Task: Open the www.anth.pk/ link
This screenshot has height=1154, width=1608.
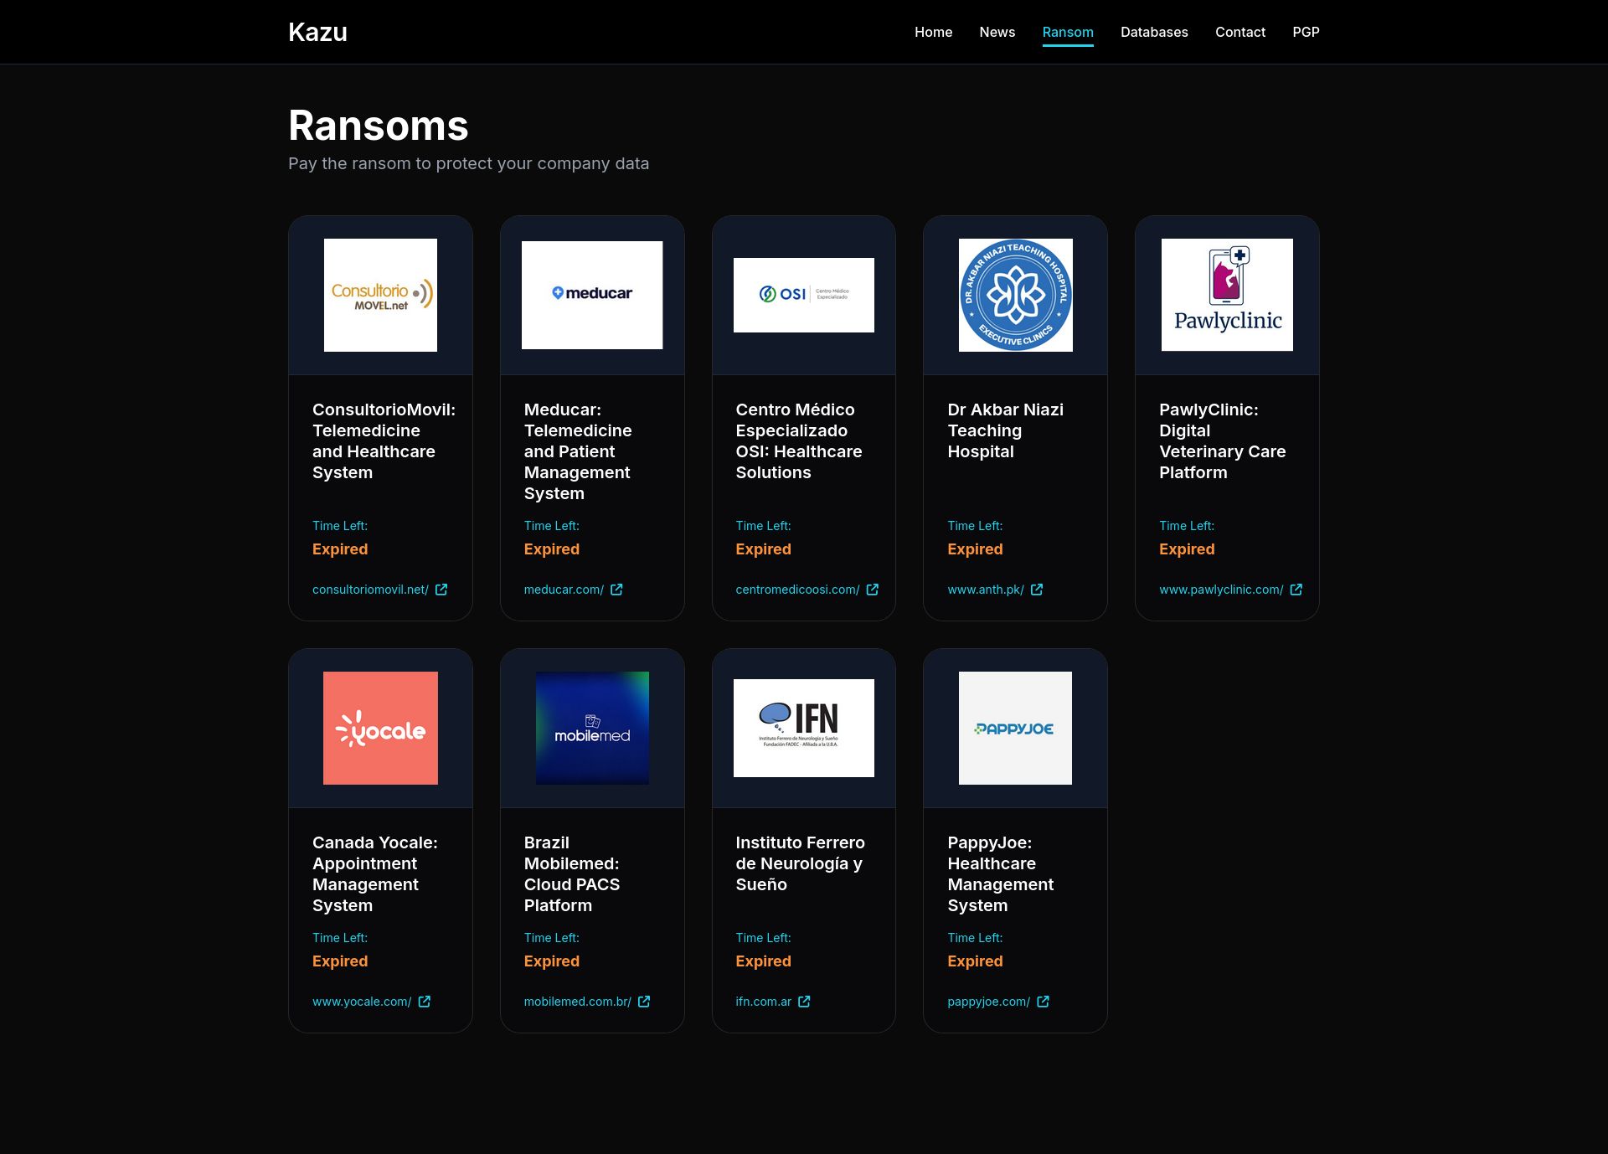Action: coord(986,590)
